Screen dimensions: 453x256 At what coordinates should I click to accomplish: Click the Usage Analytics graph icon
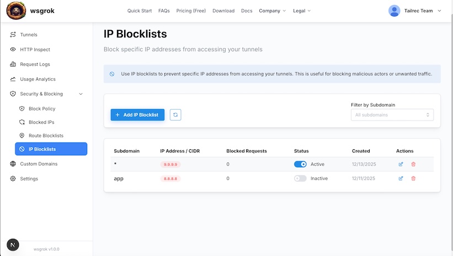(13, 79)
